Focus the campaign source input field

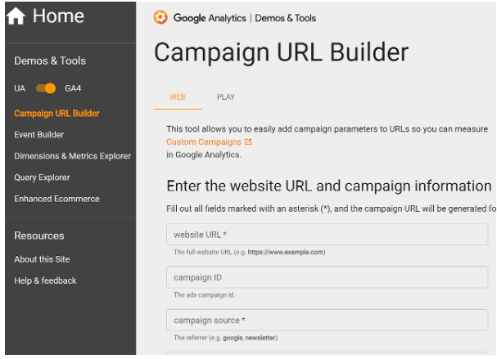coord(328,320)
